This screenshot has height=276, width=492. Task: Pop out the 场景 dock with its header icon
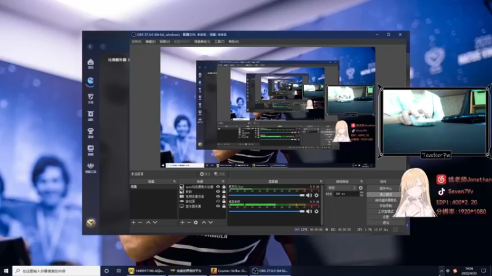(x=175, y=182)
